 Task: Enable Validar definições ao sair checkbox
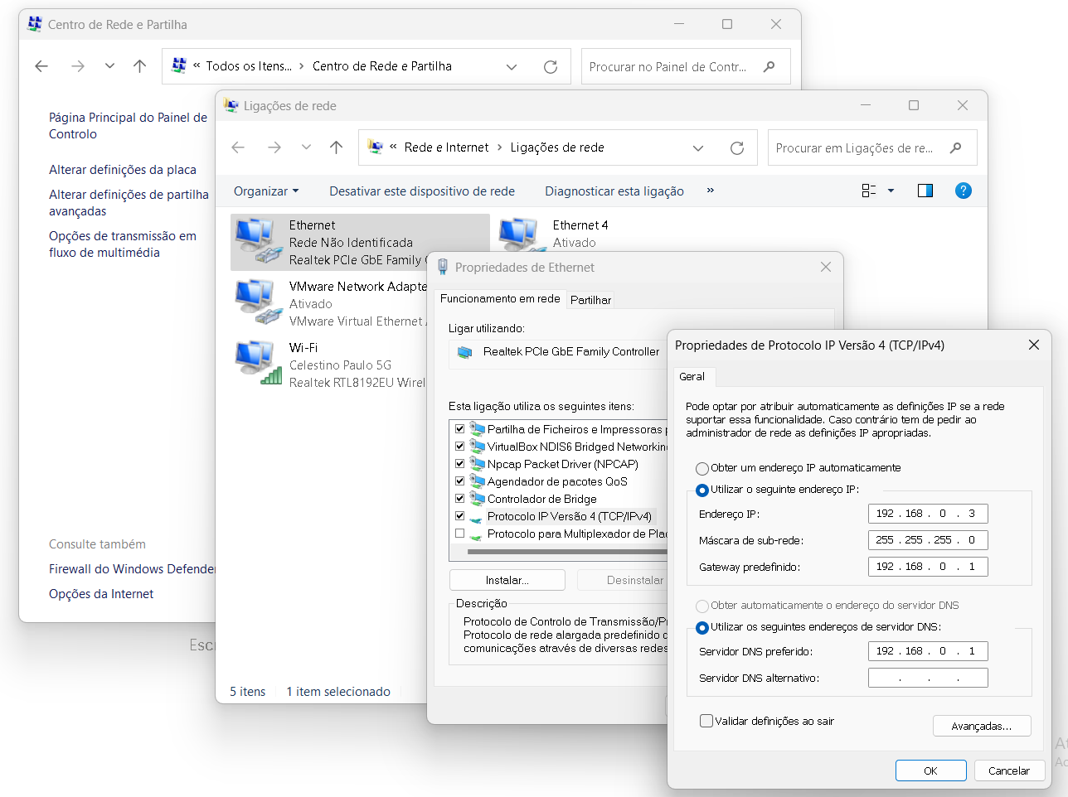pos(706,721)
